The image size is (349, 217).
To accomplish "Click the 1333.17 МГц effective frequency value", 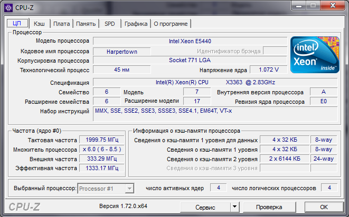I will click(102, 168).
